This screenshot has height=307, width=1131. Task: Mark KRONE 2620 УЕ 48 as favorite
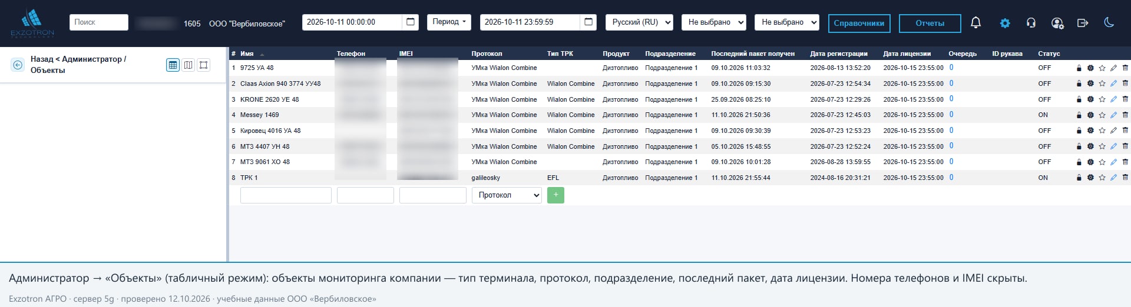tap(1102, 99)
